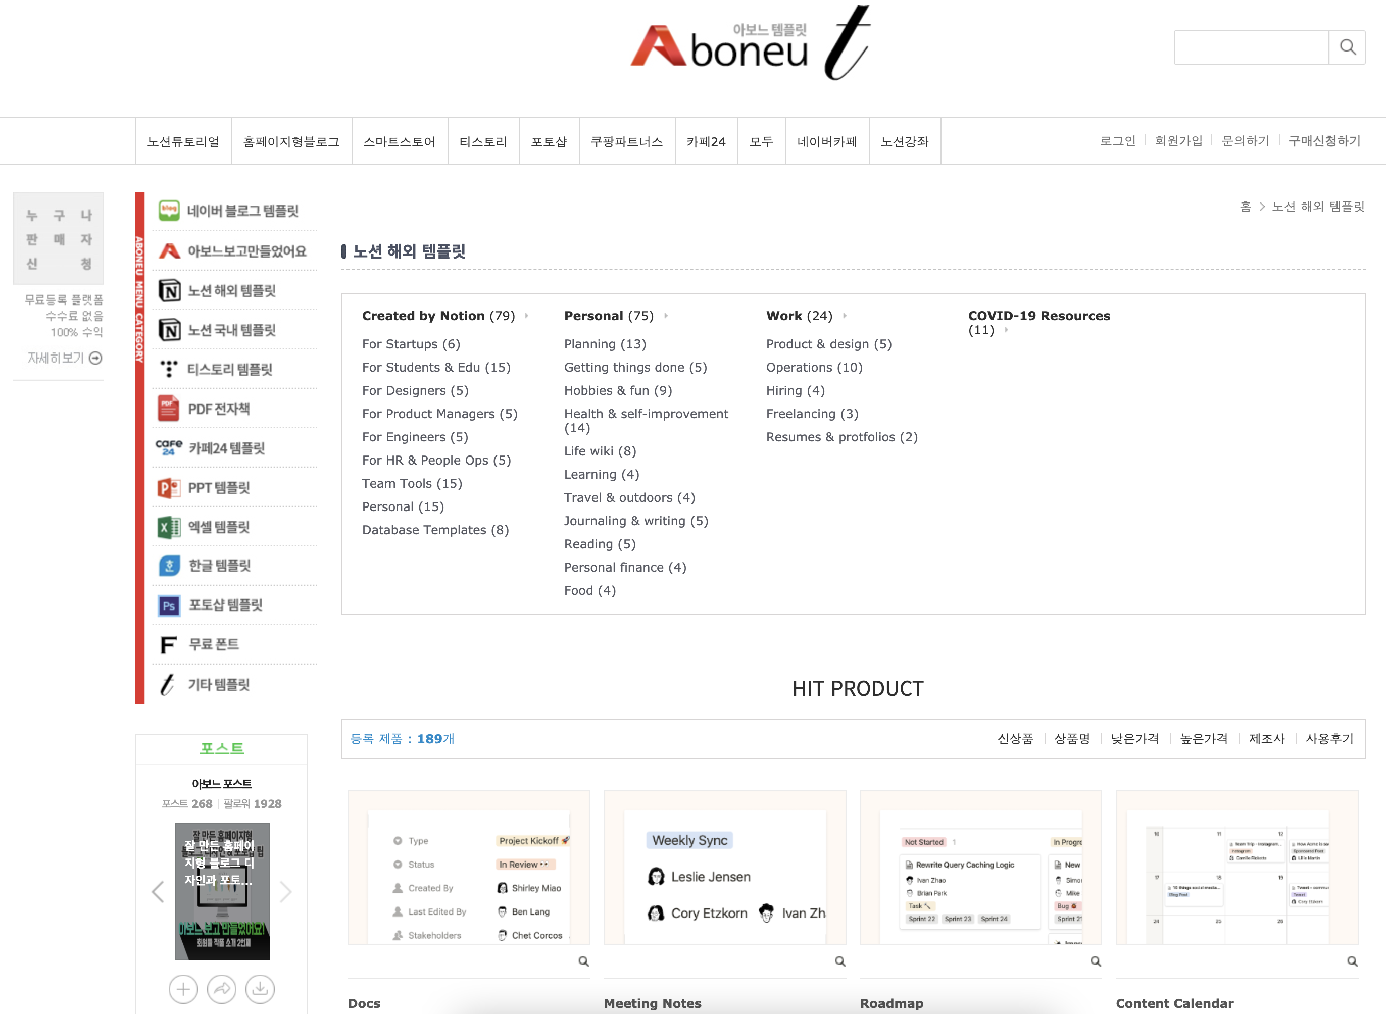The width and height of the screenshot is (1386, 1014).
Task: Click the Photoshop 포토샵 템플릿 icon
Action: tap(169, 605)
